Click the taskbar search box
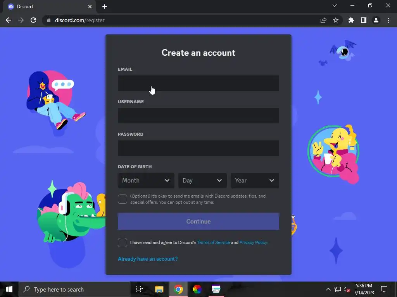 point(74,289)
